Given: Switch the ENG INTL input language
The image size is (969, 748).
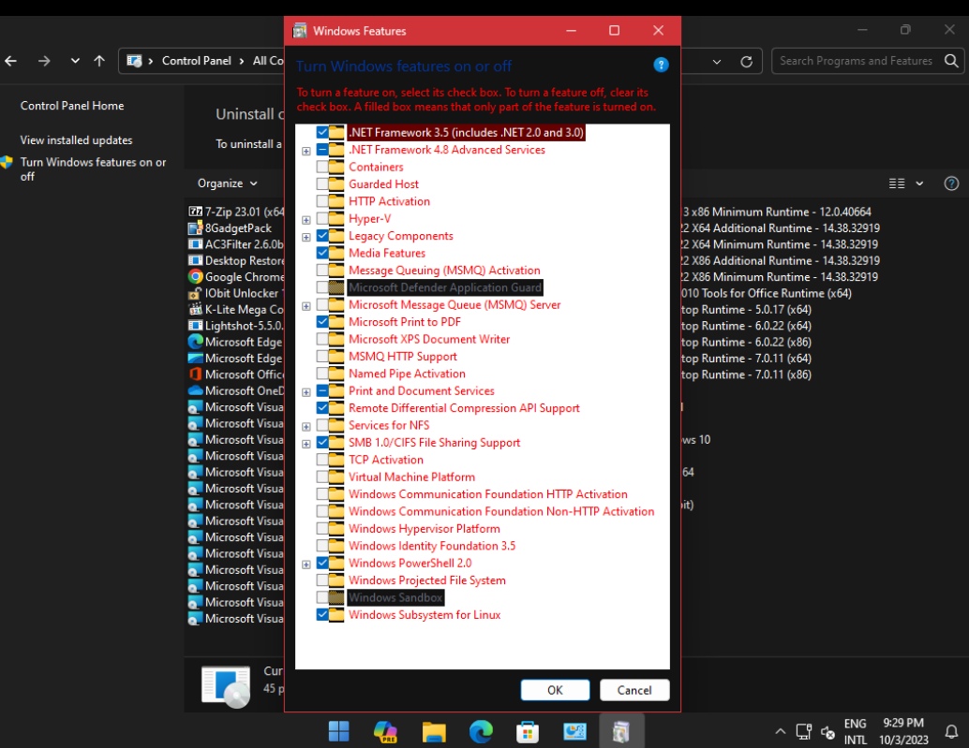Looking at the screenshot, I should [856, 731].
